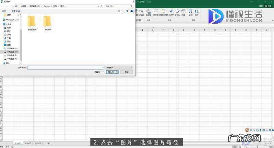The height and width of the screenshot is (148, 274).
Task: Select 音乐 music in the navigation pane
Action: pos(8,41)
